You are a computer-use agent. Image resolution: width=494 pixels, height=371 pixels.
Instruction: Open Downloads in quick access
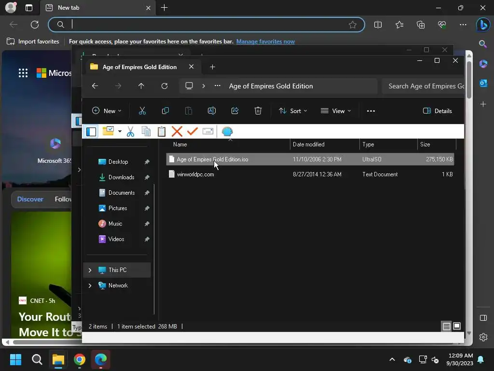(x=121, y=177)
